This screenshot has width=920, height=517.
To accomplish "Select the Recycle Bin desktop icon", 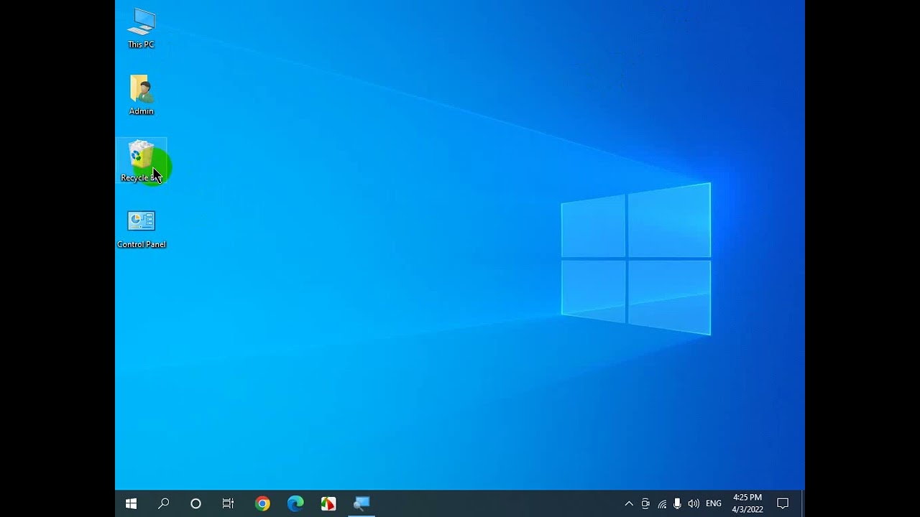I will point(141,162).
